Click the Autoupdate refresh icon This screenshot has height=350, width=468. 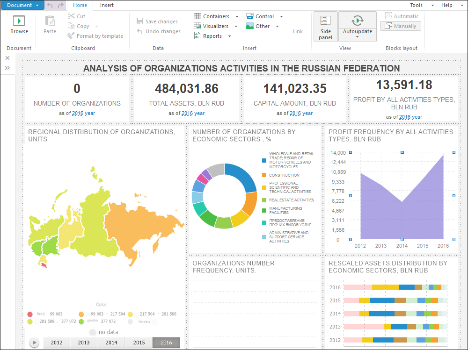pyautogui.click(x=357, y=21)
